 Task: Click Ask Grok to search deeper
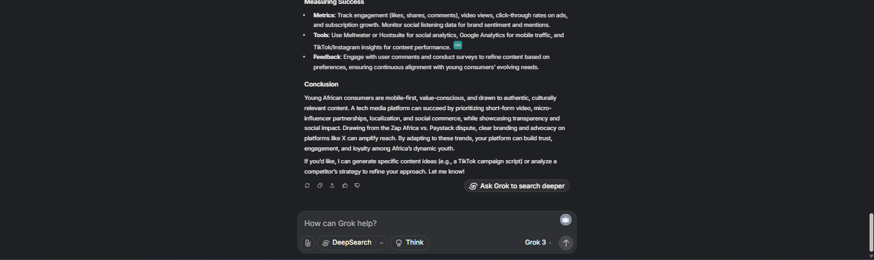coord(516,186)
